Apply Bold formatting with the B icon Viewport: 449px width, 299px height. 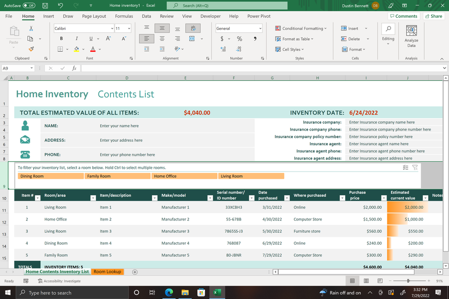(x=61, y=38)
